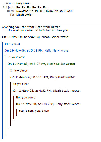Click "In what you wear" message line
This screenshot has width=101, height=142.
click(x=35, y=30)
